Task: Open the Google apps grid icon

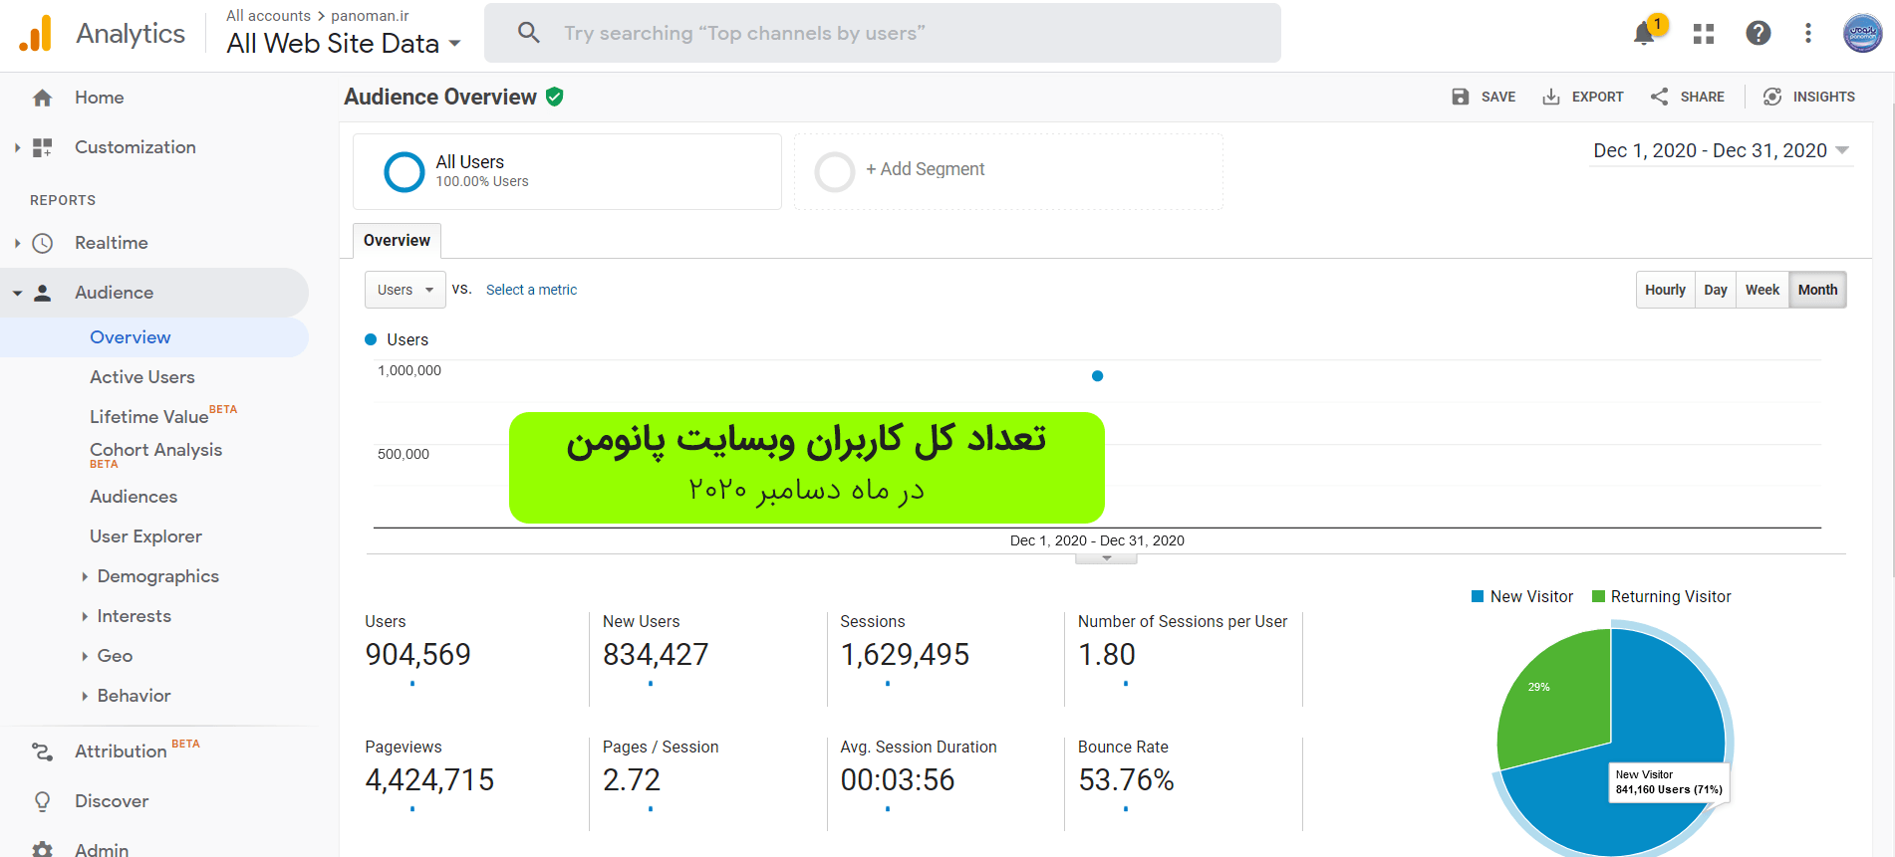Action: click(1704, 34)
